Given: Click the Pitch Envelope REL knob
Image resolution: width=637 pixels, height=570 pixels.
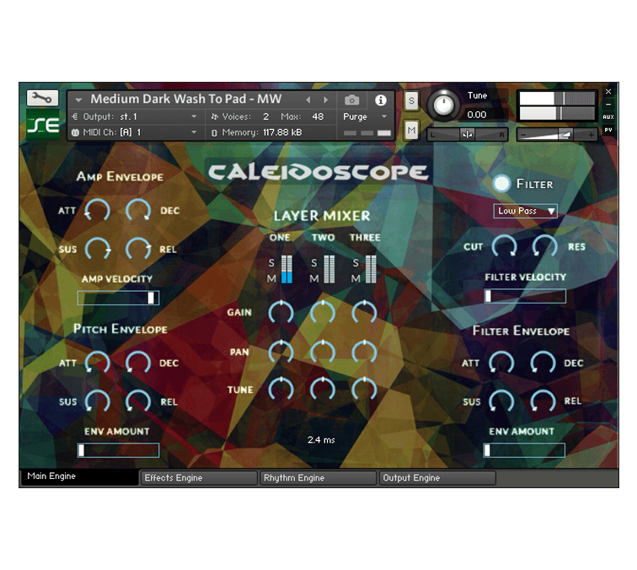Looking at the screenshot, I should (138, 401).
